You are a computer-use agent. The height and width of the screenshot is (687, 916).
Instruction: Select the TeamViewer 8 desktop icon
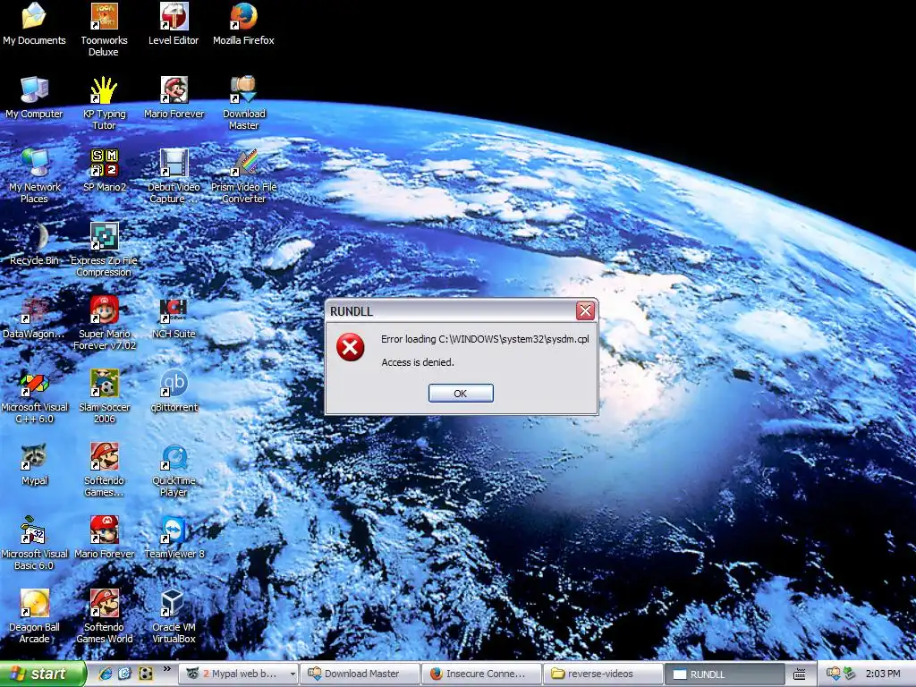tap(174, 539)
